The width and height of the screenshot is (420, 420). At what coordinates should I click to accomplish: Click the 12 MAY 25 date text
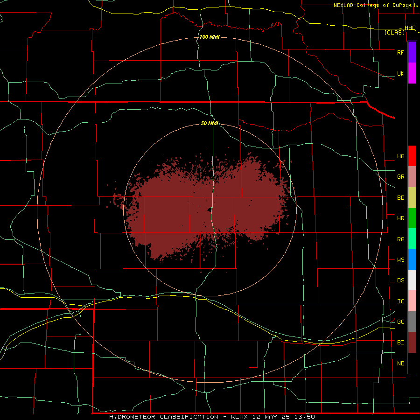click(x=271, y=417)
